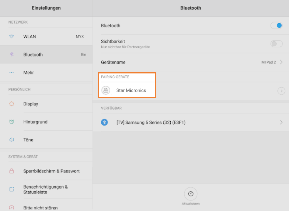Expand the Samsung 5 Series chevron

[281, 122]
